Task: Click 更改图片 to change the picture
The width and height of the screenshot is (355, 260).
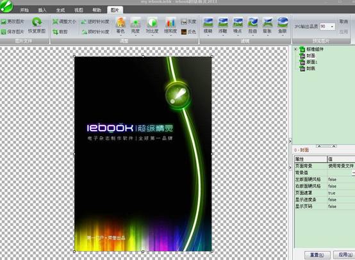Action: (12, 22)
